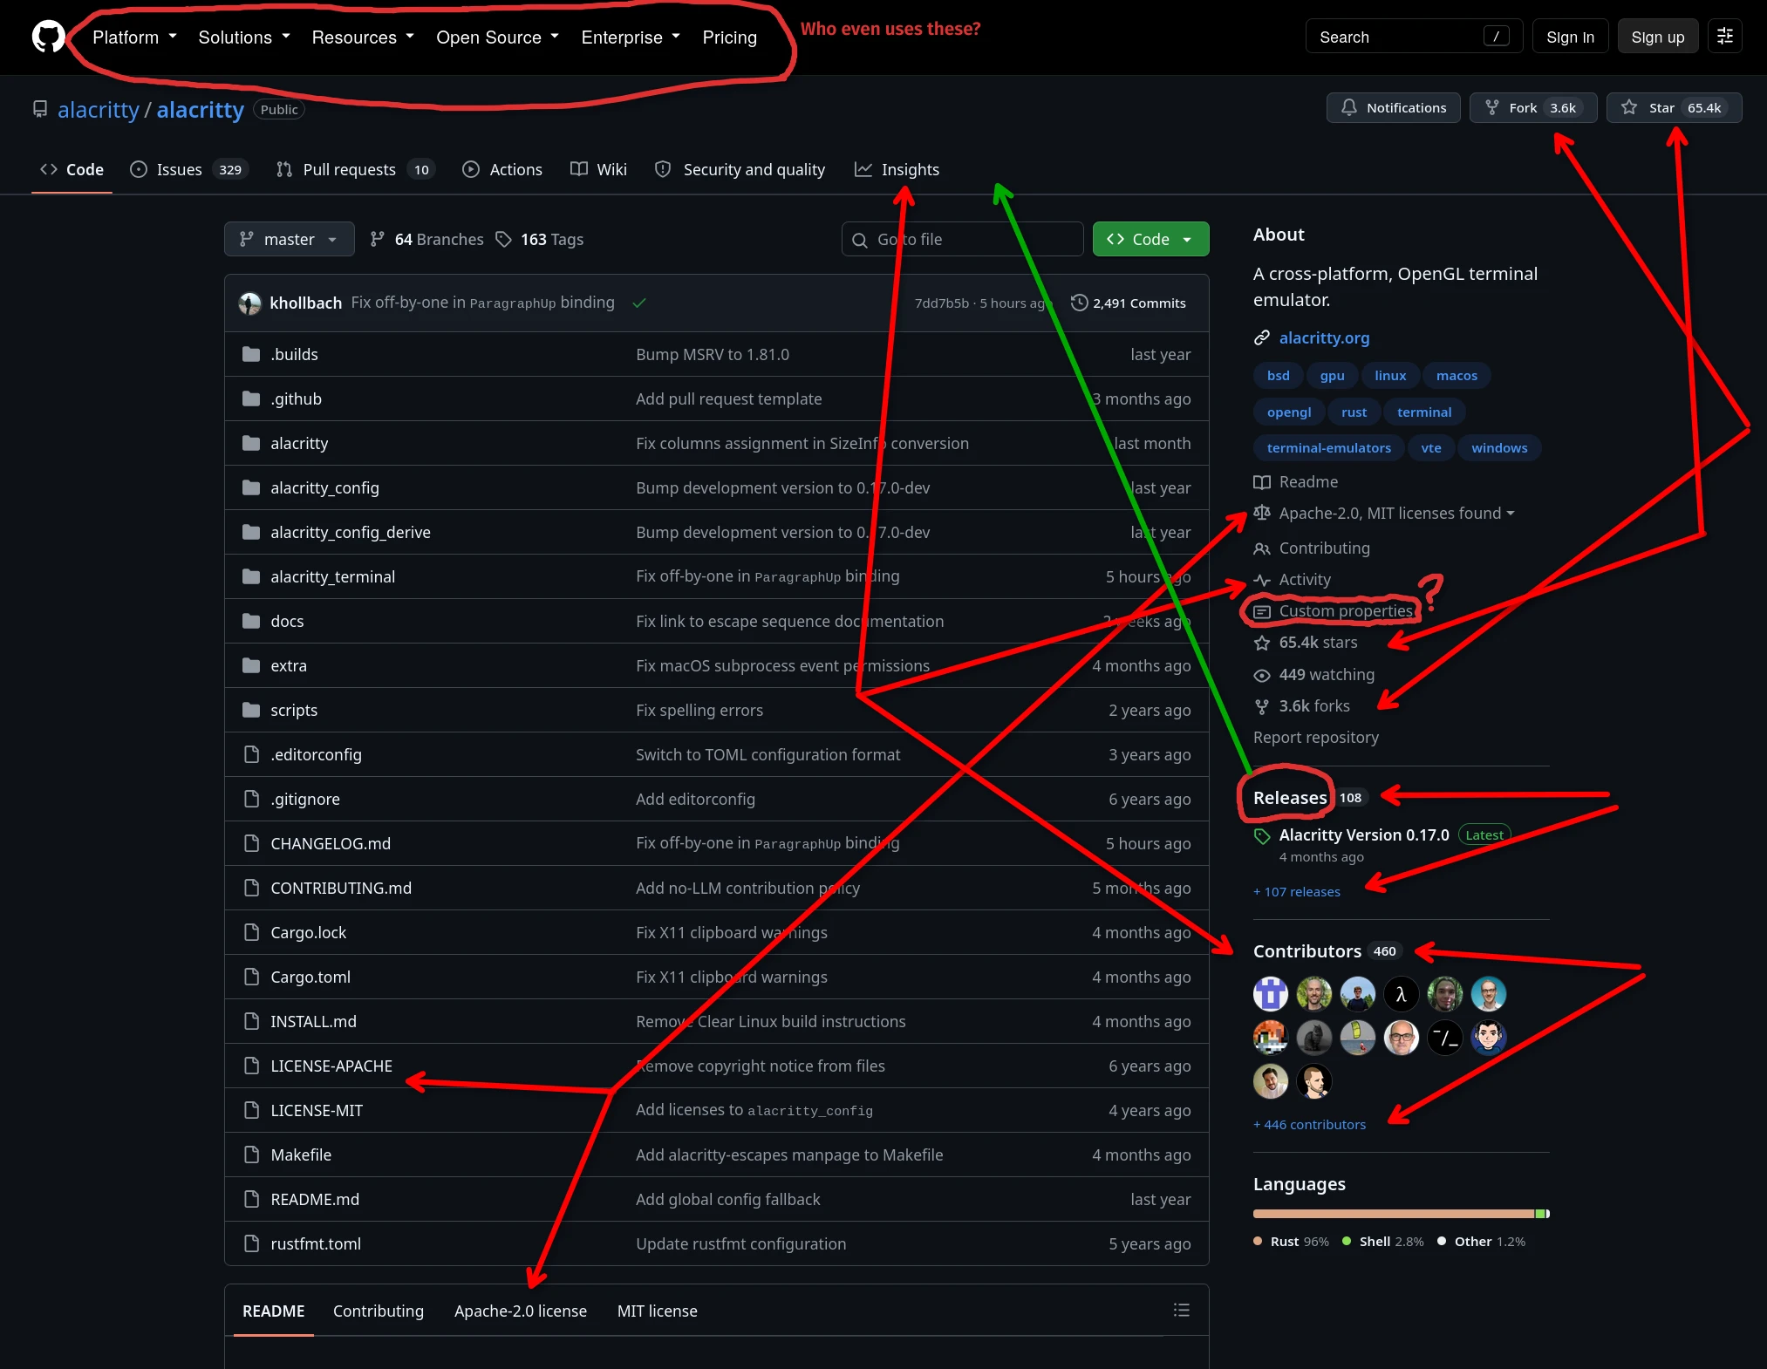Open Security and quality tab
The image size is (1767, 1369).
tap(740, 169)
